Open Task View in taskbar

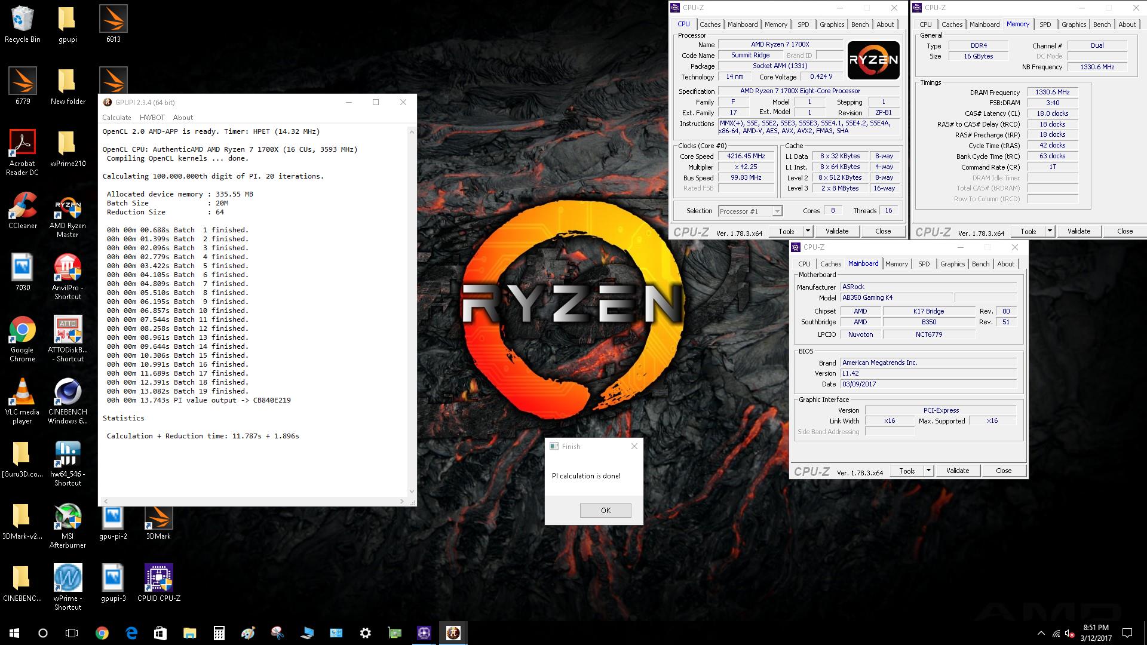coord(72,633)
